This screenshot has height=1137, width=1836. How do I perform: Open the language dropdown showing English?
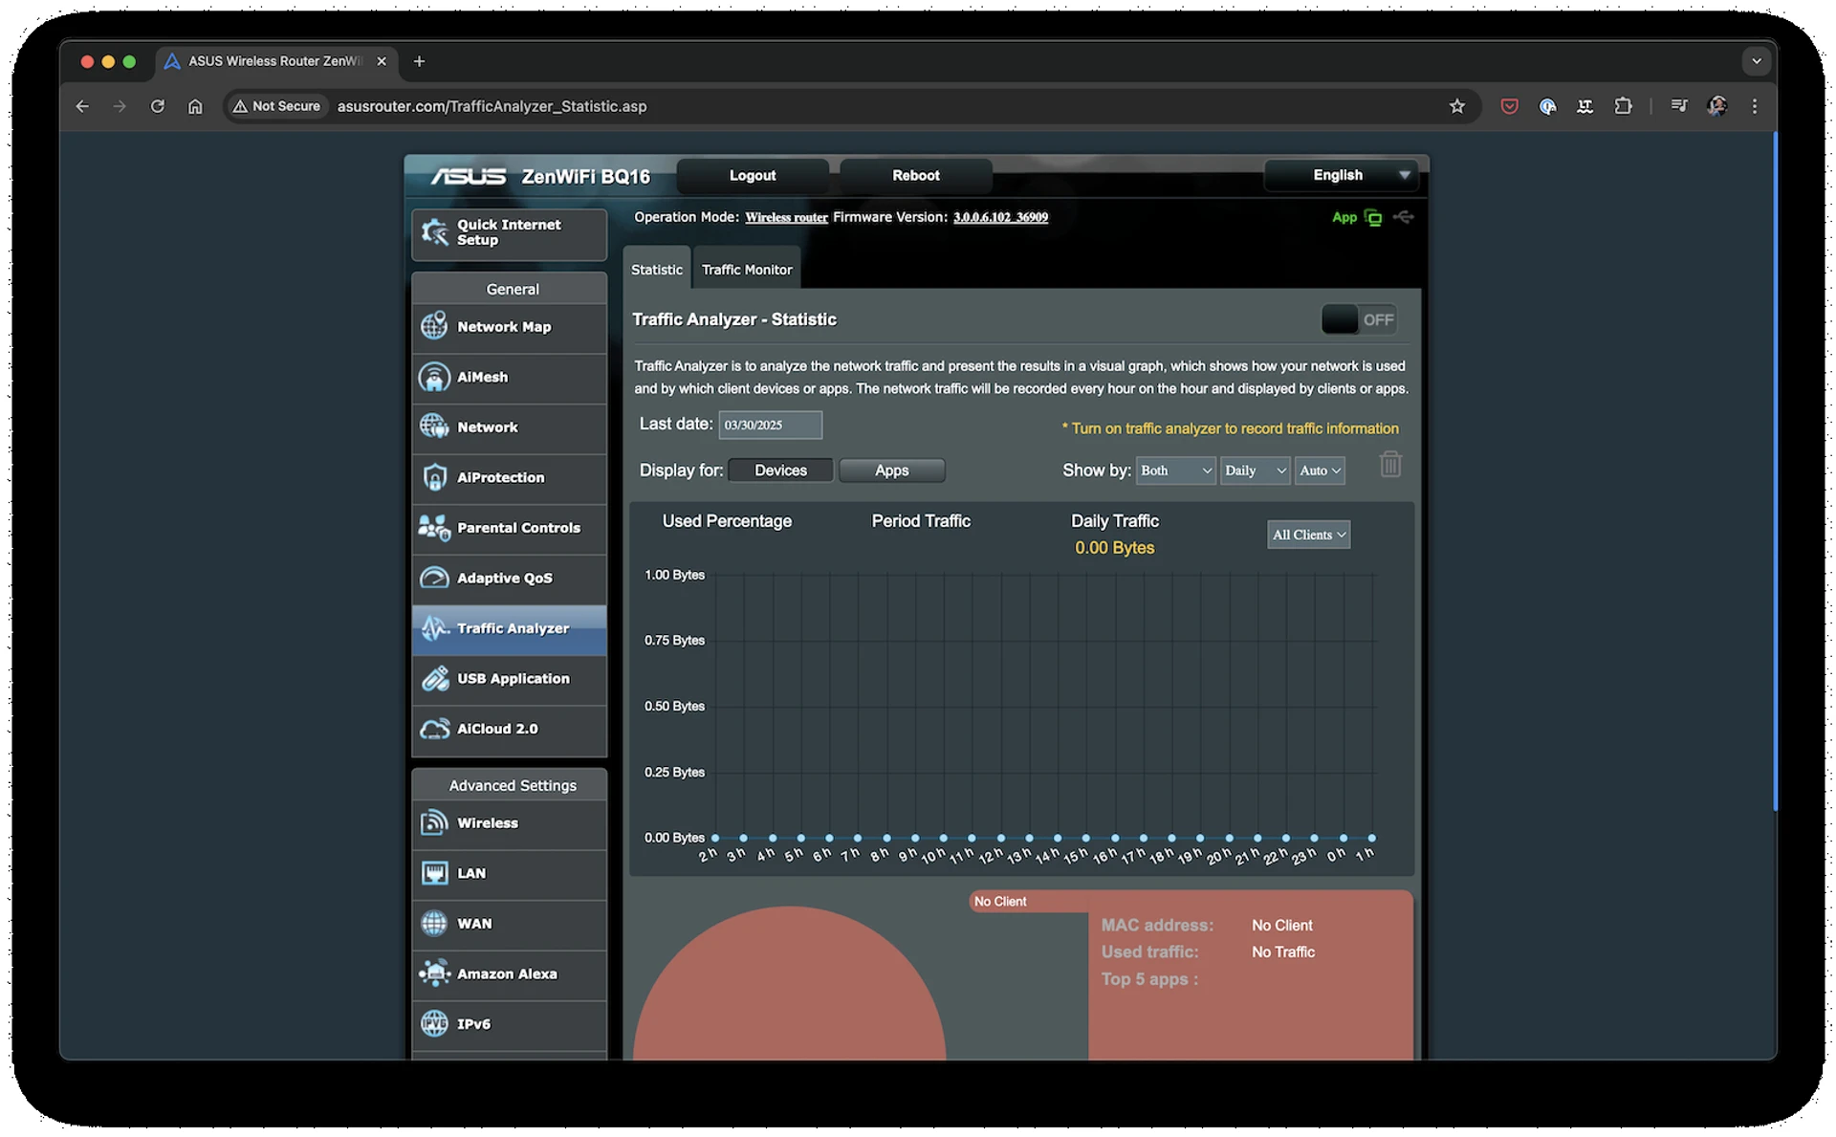pyautogui.click(x=1341, y=175)
